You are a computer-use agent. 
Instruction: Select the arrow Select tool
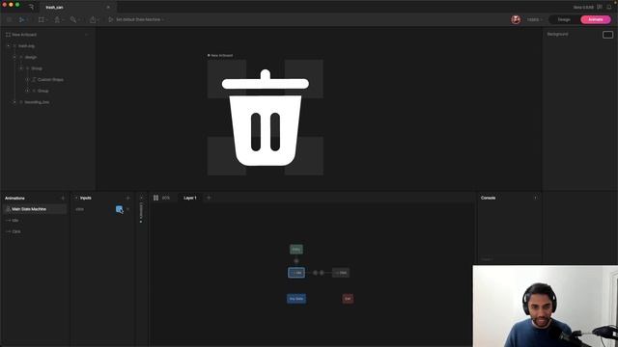[21, 19]
